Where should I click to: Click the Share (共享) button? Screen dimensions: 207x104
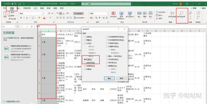pyautogui.click(x=193, y=8)
